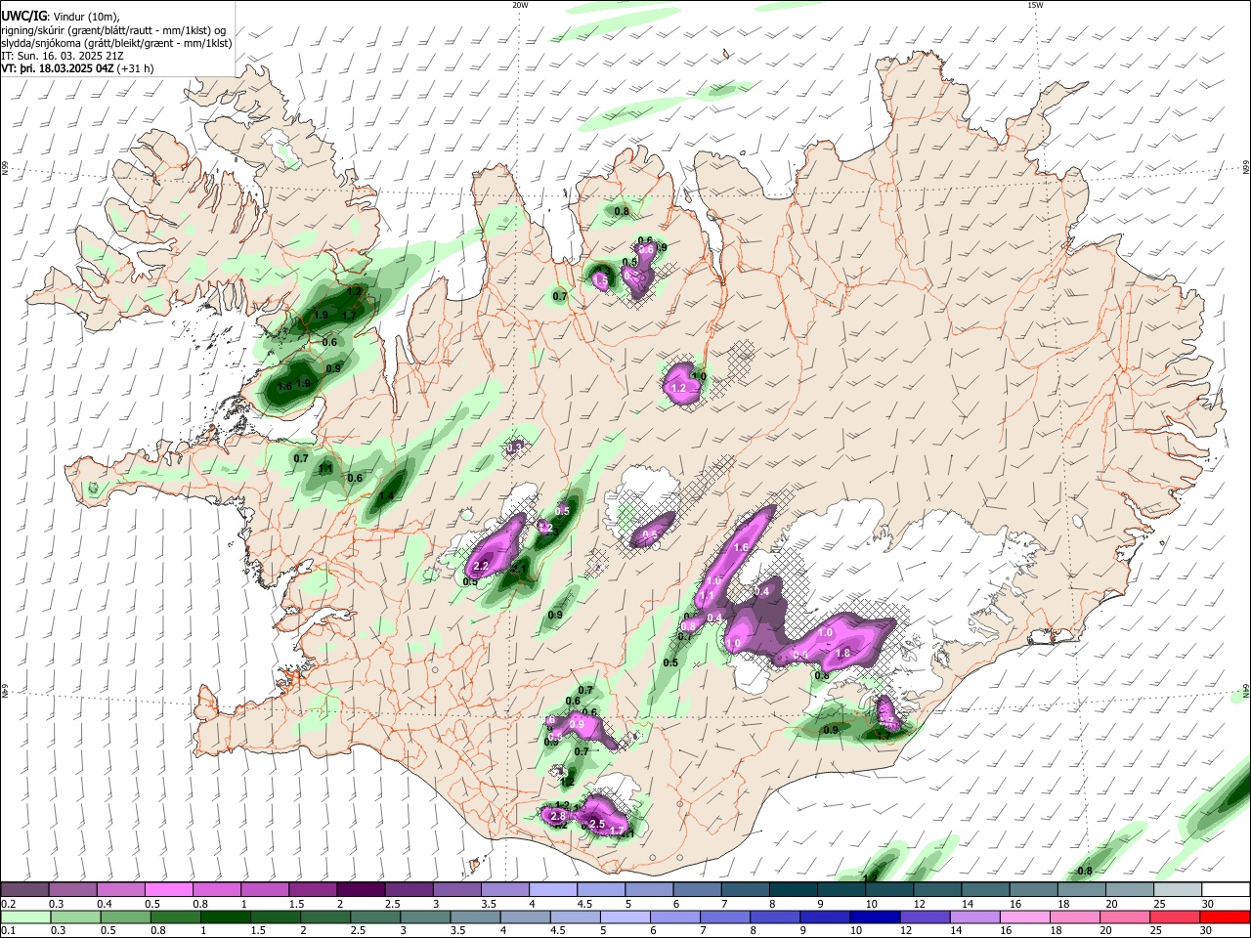Click the violet rain legend swatch labeled 12
The image size is (1251, 938).
tap(925, 917)
